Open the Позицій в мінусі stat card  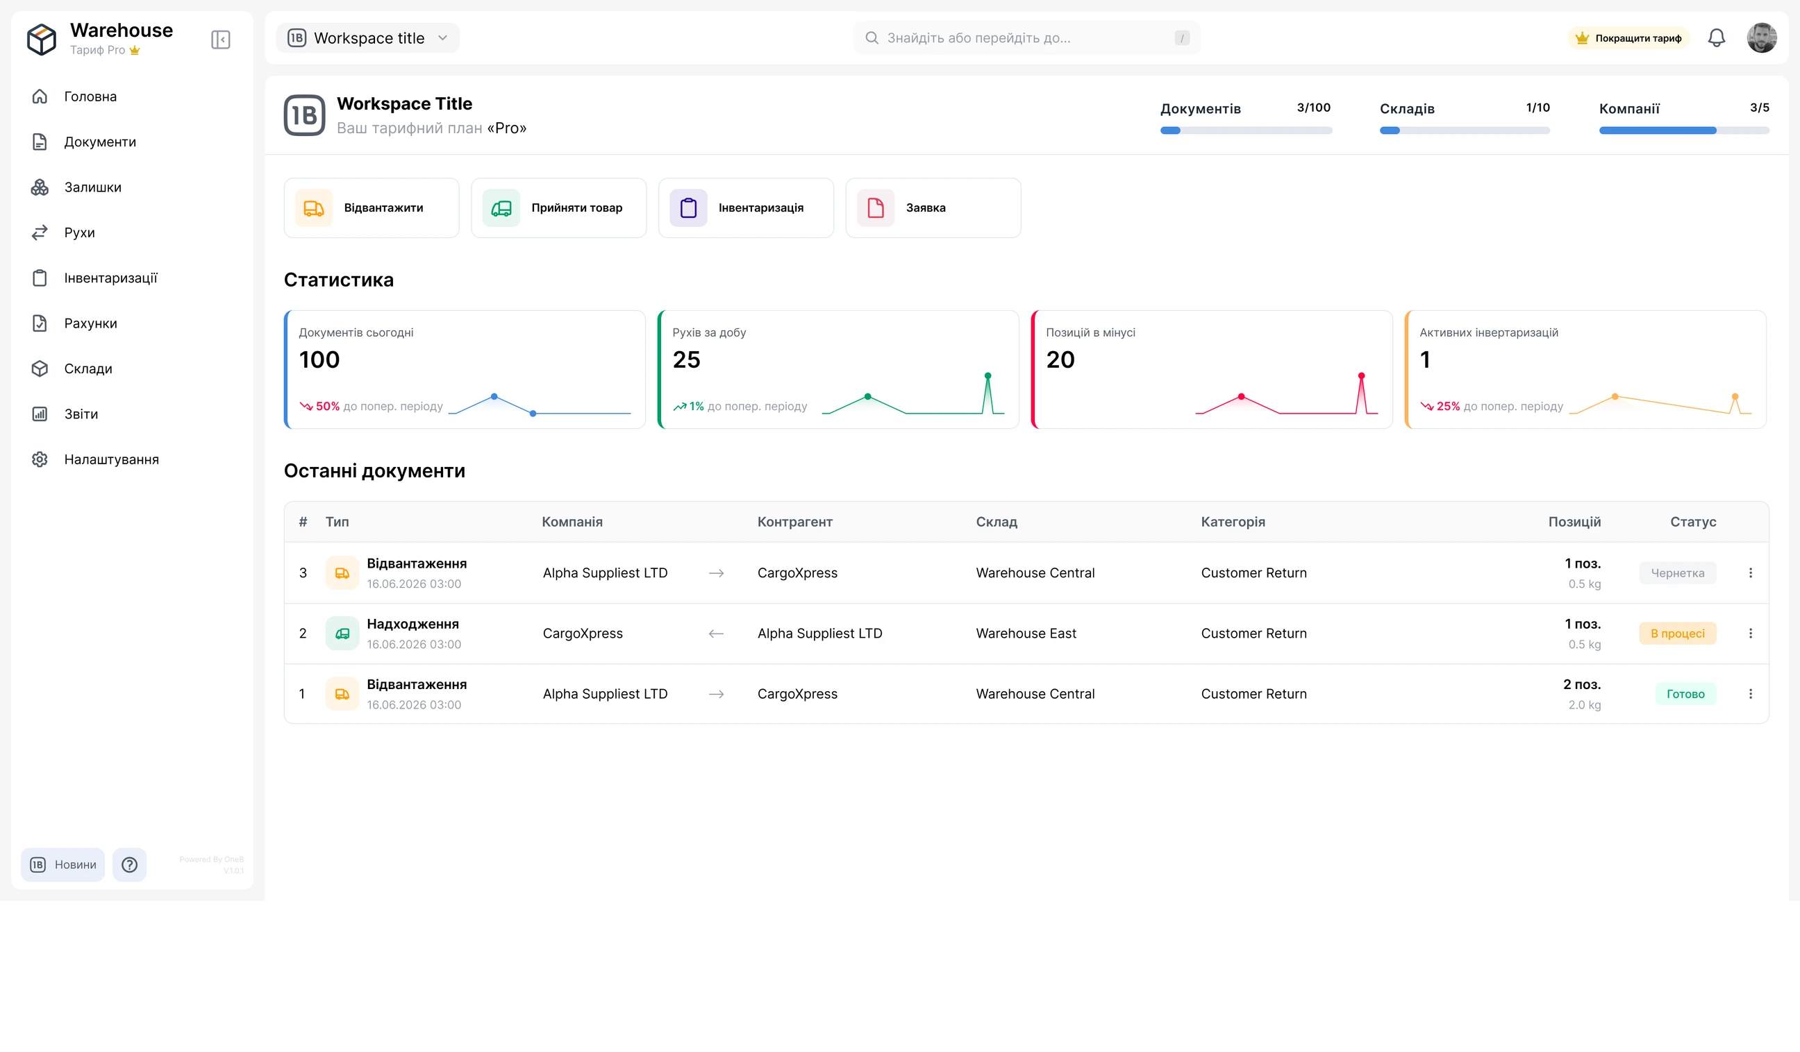[1211, 369]
